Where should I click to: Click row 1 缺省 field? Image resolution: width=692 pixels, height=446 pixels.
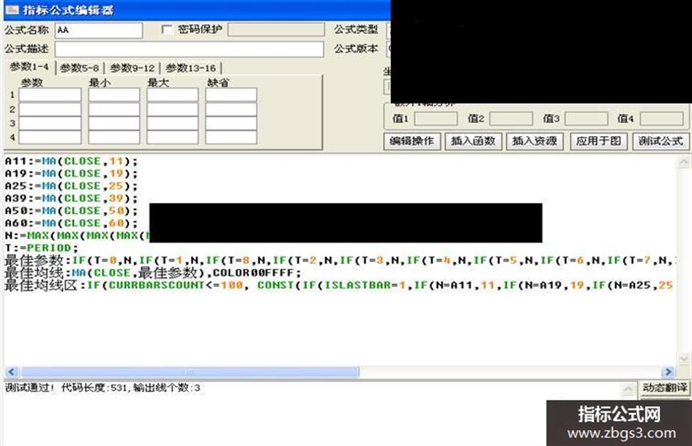pos(231,95)
